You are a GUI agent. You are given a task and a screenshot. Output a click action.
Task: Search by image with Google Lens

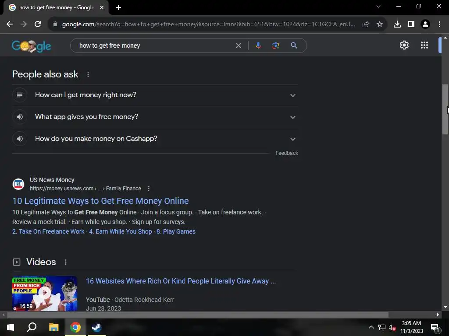coord(275,45)
